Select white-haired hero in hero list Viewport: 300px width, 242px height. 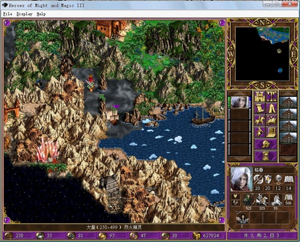(x=240, y=102)
